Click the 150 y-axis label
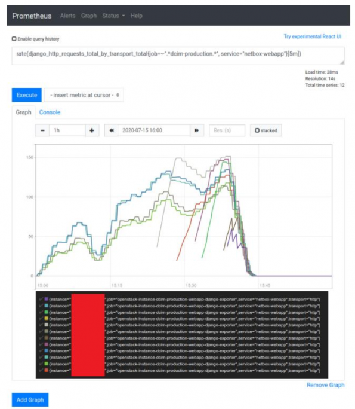 coord(30,157)
